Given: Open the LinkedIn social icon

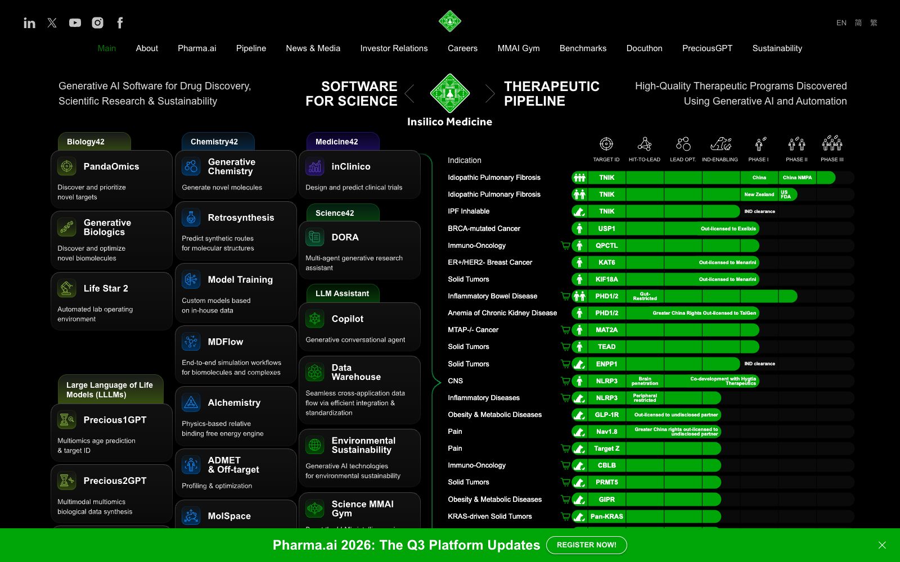Looking at the screenshot, I should pos(29,23).
